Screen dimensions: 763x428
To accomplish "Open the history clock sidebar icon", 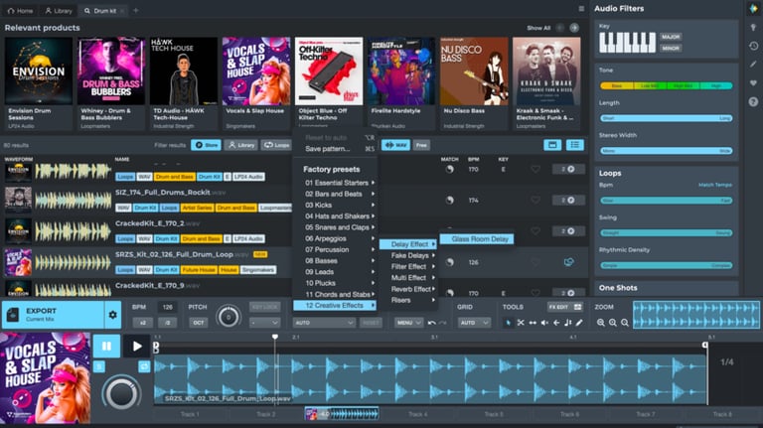I will point(753,47).
